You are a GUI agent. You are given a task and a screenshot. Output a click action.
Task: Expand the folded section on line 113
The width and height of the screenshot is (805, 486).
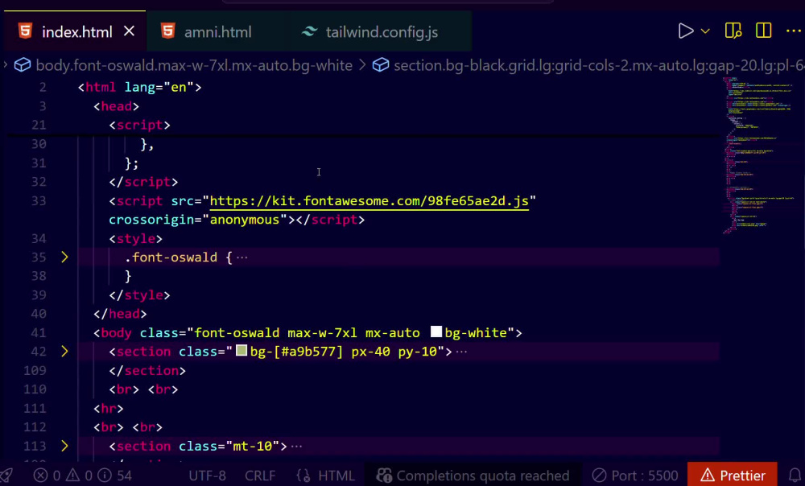pyautogui.click(x=64, y=446)
